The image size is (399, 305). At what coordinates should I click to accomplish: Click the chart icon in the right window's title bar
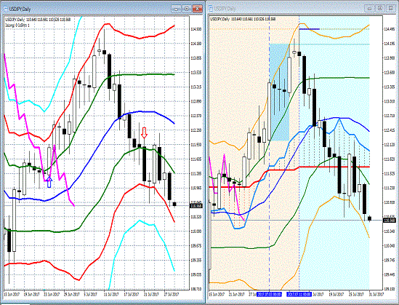[211, 9]
